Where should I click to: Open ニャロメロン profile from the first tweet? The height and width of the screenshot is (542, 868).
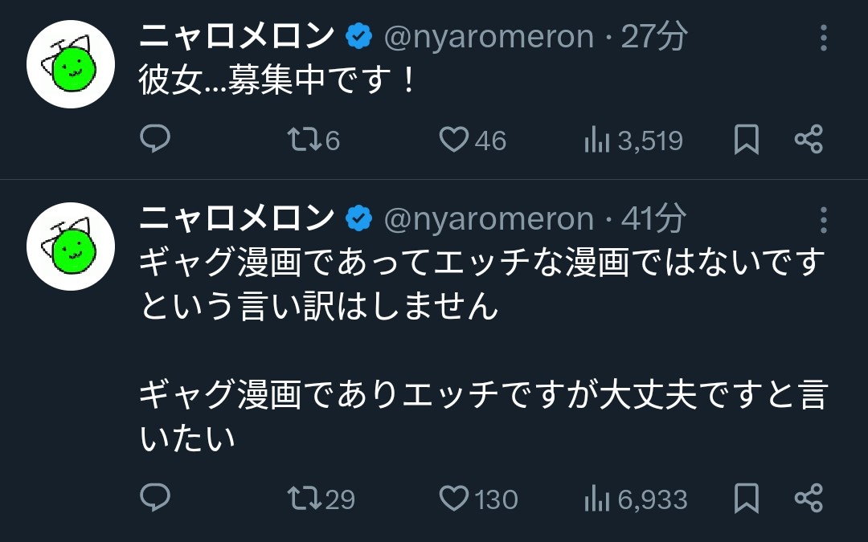coord(237,36)
